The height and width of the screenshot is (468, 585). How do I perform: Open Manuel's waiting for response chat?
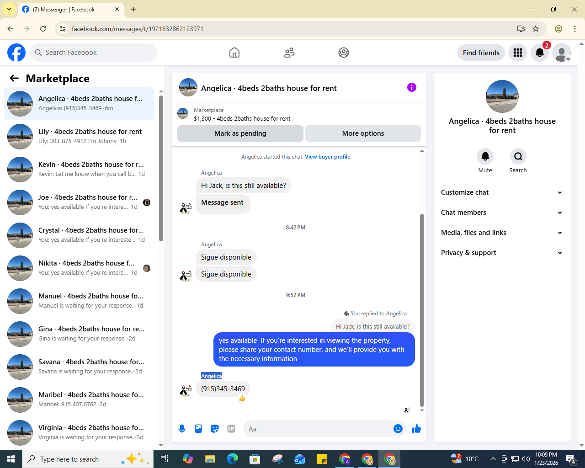[x=79, y=301]
